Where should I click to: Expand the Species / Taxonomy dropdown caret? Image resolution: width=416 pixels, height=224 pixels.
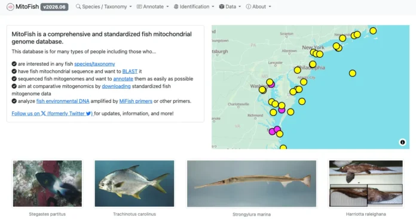click(130, 7)
